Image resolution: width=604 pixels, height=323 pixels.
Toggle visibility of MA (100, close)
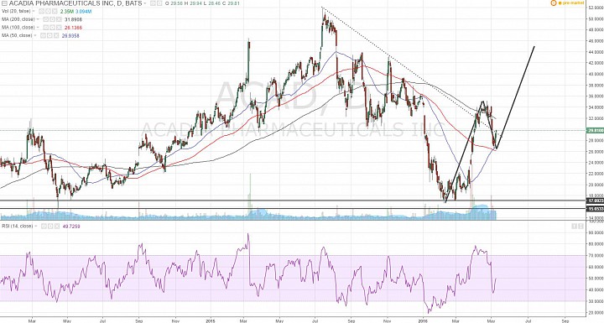pyautogui.click(x=45, y=28)
